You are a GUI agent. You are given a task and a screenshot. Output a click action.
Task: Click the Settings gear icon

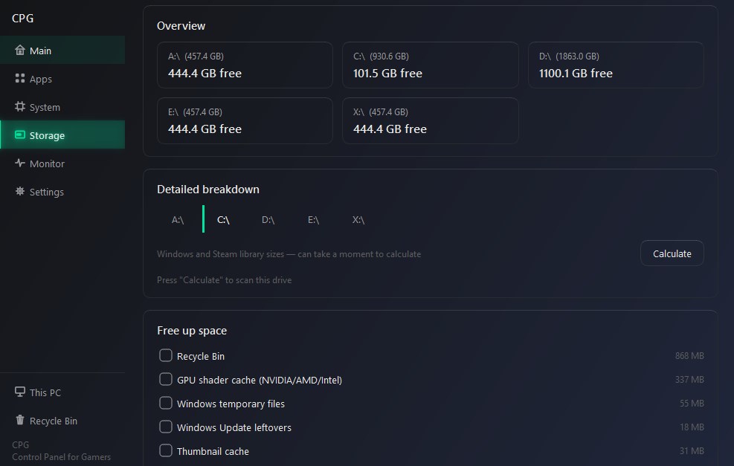click(x=19, y=191)
